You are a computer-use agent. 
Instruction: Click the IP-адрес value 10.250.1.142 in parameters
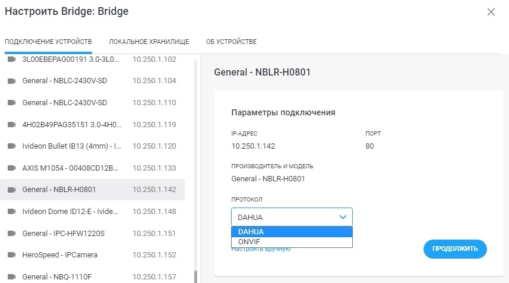click(x=253, y=146)
